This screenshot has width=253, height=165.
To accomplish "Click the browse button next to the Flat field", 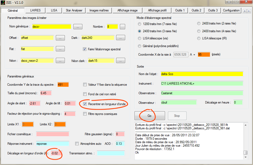I will click(60, 49).
